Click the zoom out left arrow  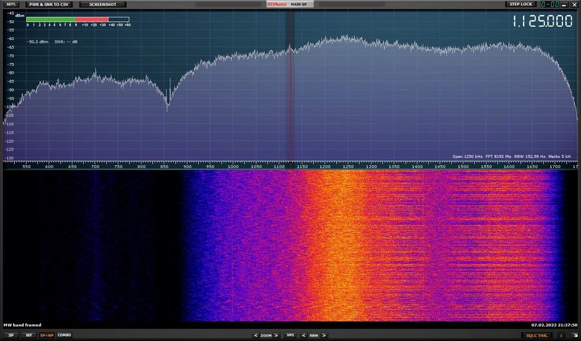point(255,335)
